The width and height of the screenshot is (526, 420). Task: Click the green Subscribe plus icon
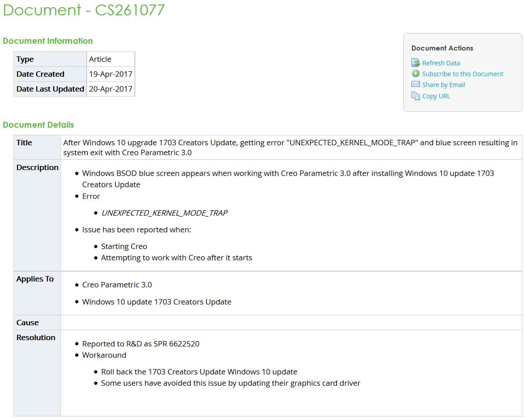click(415, 74)
